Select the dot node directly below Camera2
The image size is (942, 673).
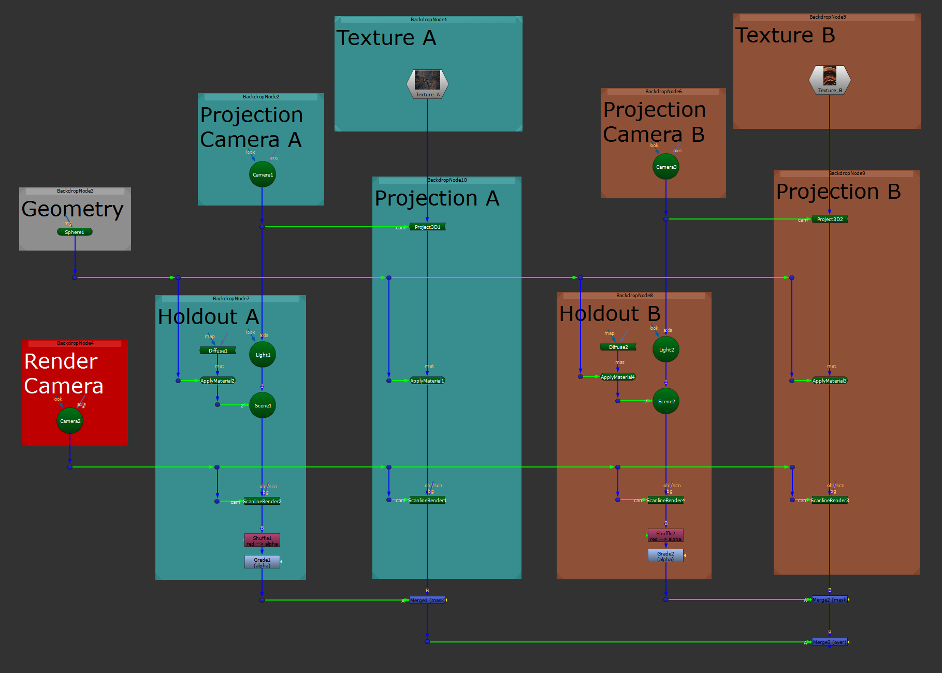[70, 467]
